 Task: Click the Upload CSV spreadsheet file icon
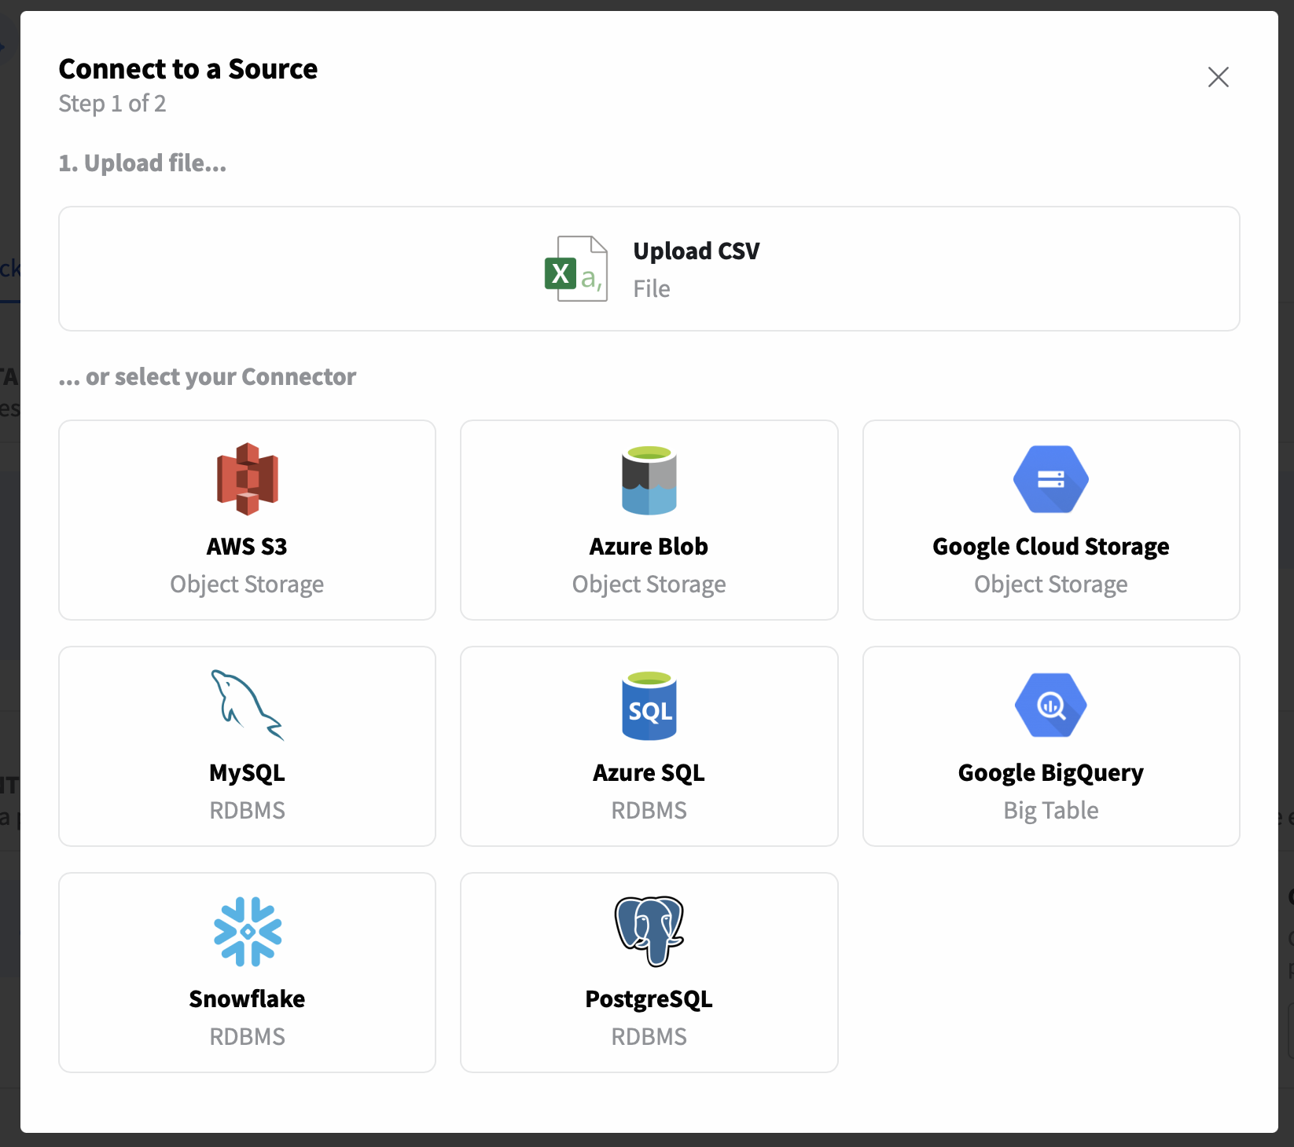[576, 269]
